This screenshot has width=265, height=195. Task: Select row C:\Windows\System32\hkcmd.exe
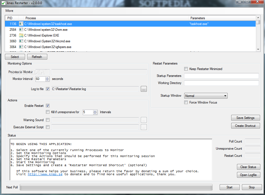pos(130,41)
